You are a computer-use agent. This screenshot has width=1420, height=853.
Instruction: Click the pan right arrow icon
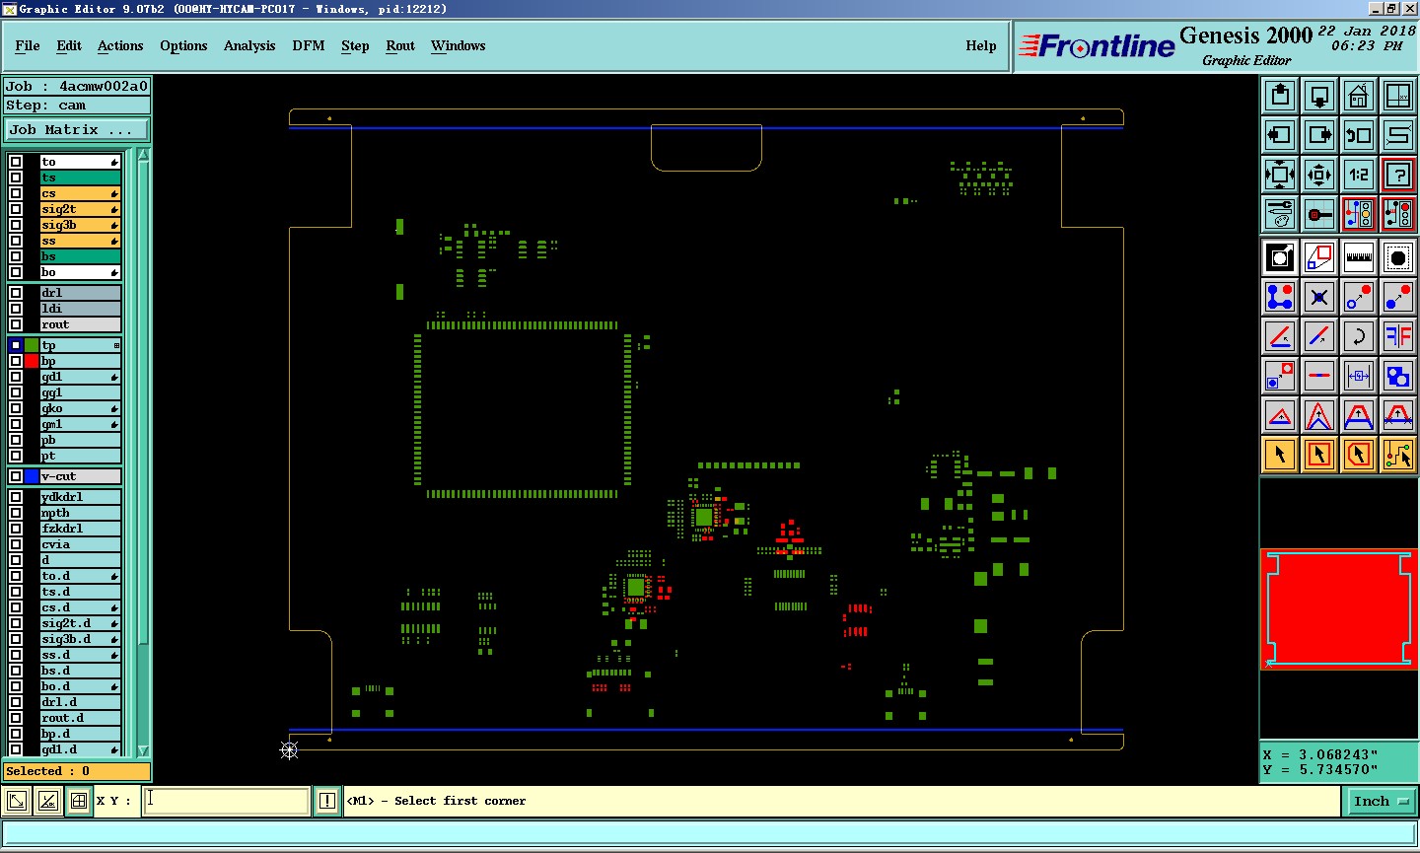click(x=1319, y=135)
